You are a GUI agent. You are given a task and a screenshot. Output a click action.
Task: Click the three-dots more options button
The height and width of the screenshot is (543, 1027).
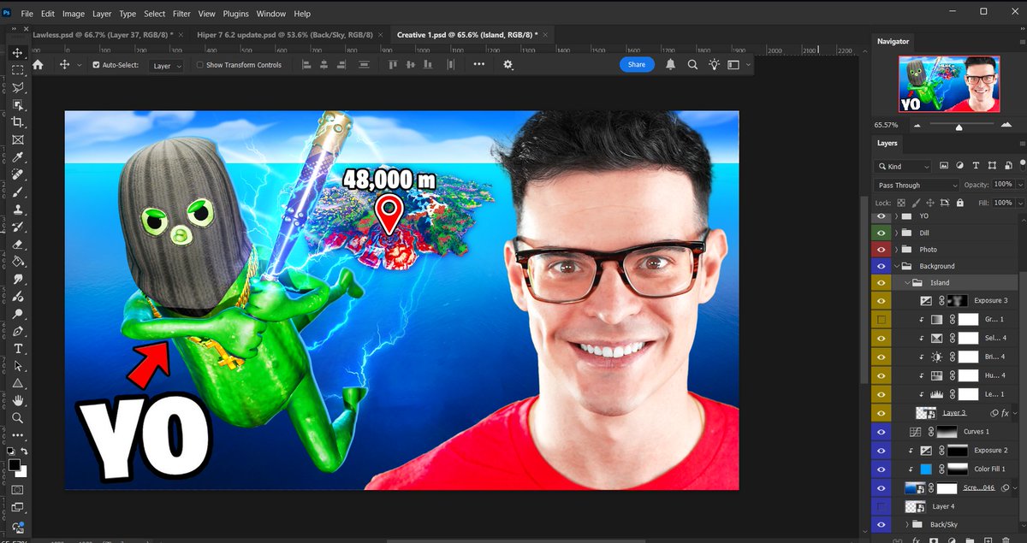pos(478,65)
